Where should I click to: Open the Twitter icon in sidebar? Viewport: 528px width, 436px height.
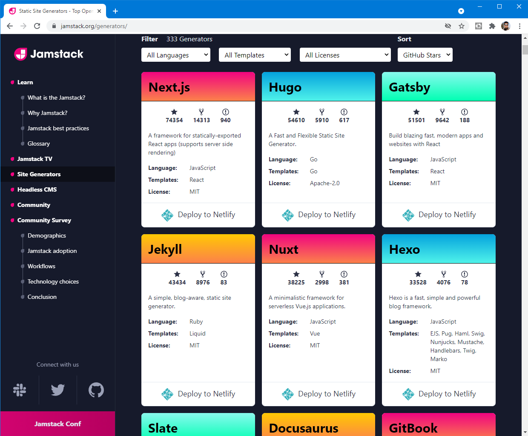coord(58,390)
